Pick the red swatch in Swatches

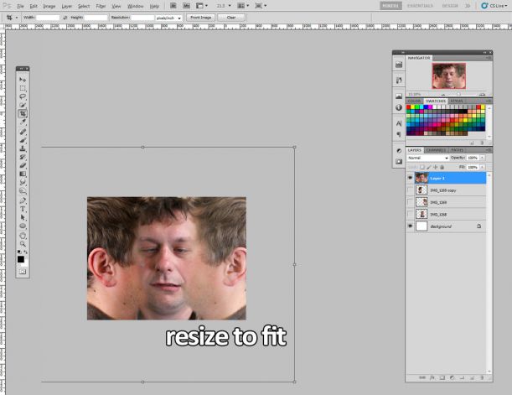coord(408,107)
